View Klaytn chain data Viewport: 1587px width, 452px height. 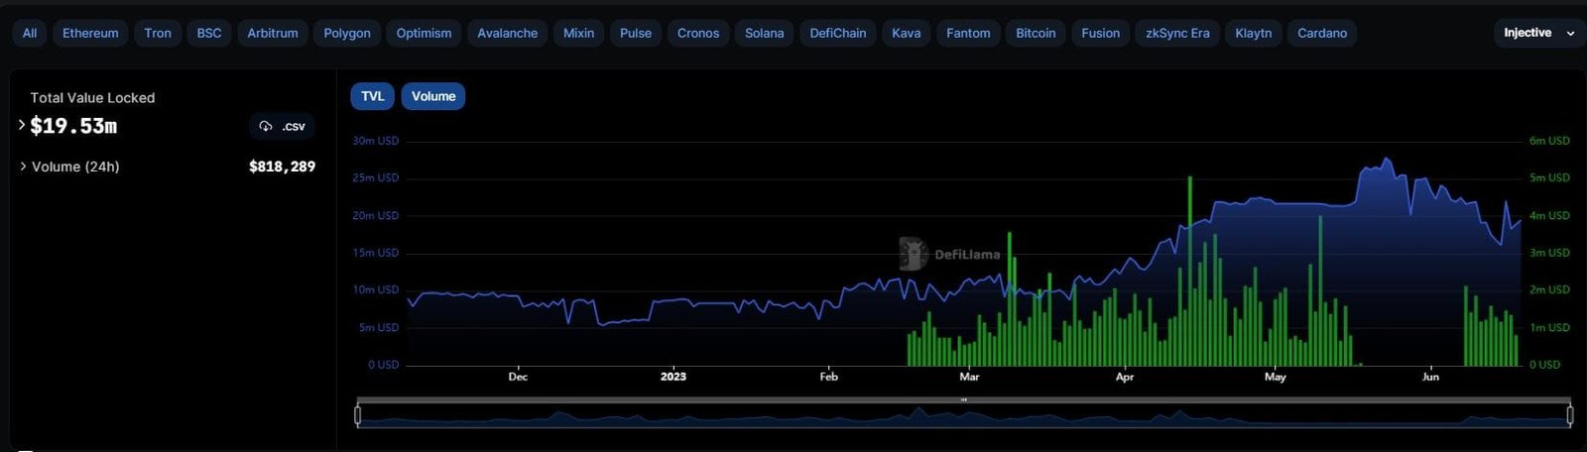[x=1253, y=33]
